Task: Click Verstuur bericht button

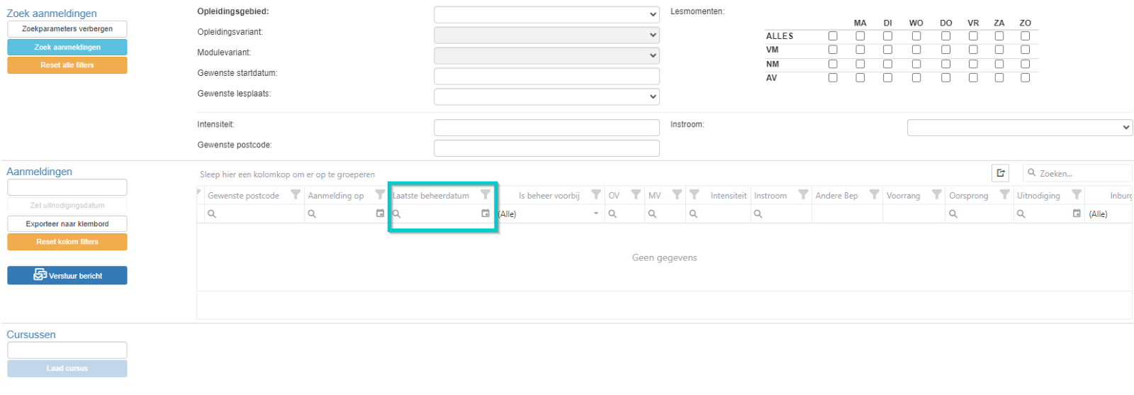Action: click(67, 275)
